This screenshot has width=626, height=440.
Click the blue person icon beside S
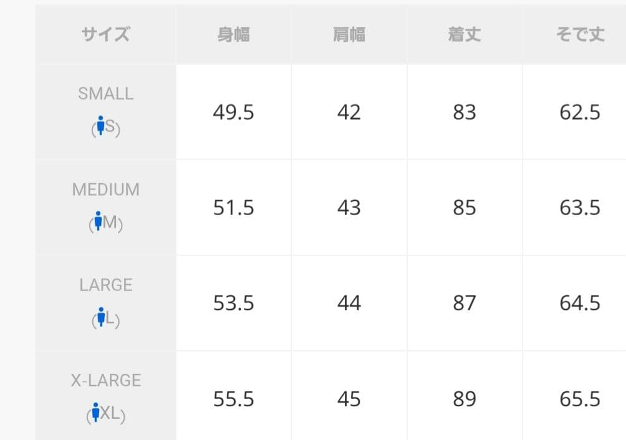pos(100,128)
